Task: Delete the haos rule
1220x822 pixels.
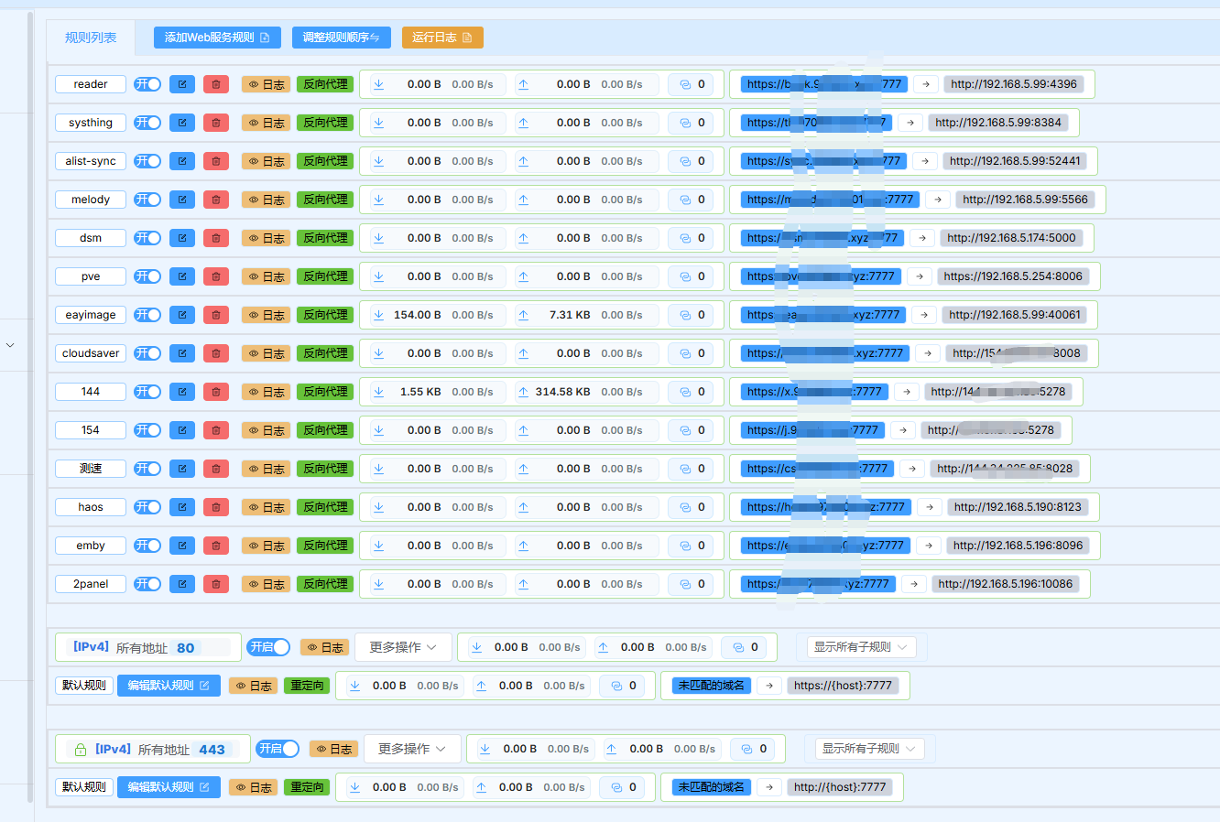Action: [x=216, y=507]
